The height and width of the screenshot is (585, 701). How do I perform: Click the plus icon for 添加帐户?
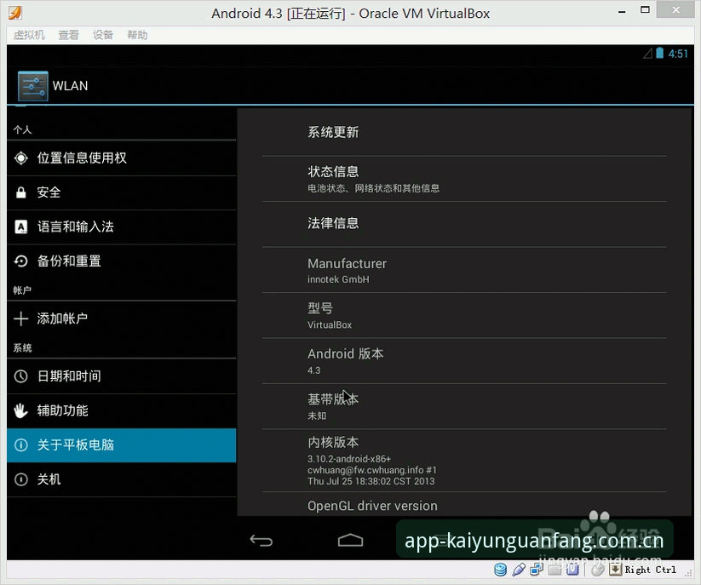[x=21, y=318]
